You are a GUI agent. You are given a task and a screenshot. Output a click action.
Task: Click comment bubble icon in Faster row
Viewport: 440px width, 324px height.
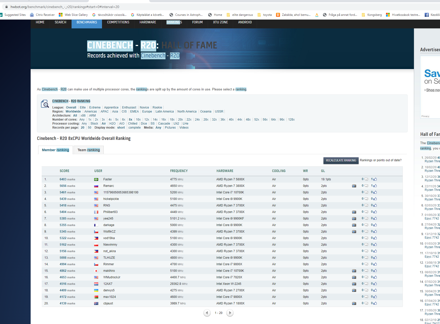[366, 179]
